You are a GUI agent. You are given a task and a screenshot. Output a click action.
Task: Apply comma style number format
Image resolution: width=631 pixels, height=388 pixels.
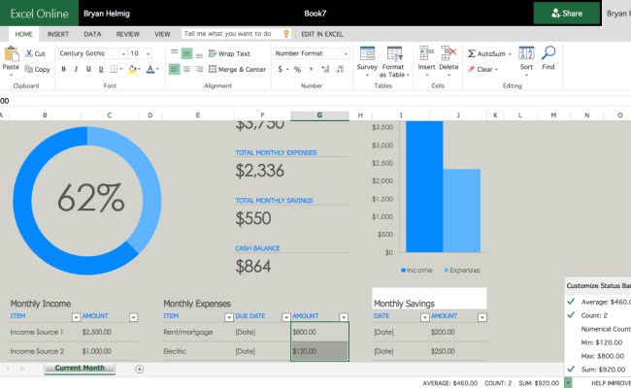pos(311,69)
